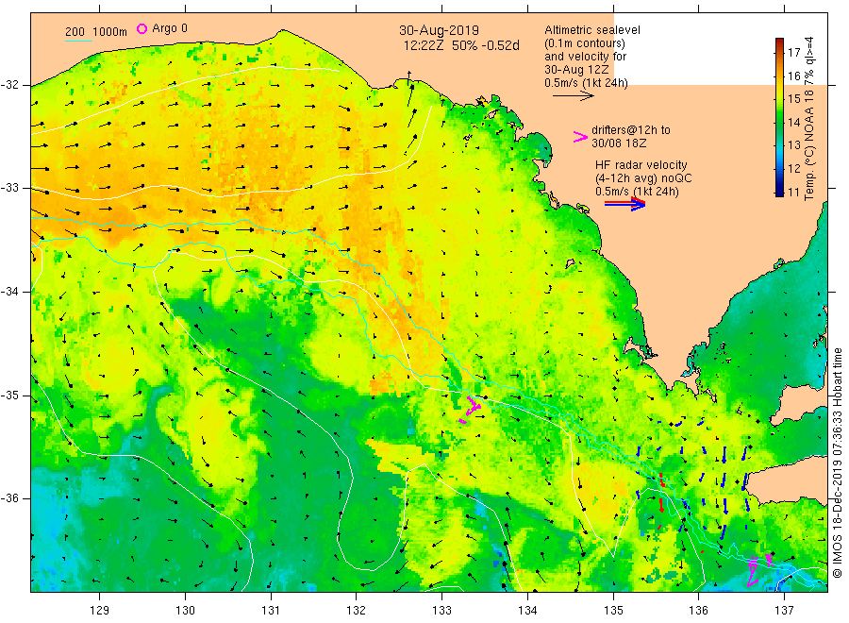Select the dark blue bottom of temperature colour bar

pyautogui.click(x=779, y=191)
